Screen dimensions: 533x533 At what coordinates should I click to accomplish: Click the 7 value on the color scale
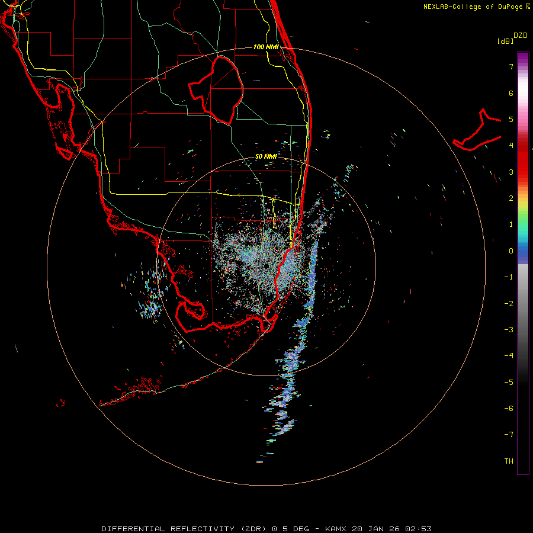click(x=511, y=66)
